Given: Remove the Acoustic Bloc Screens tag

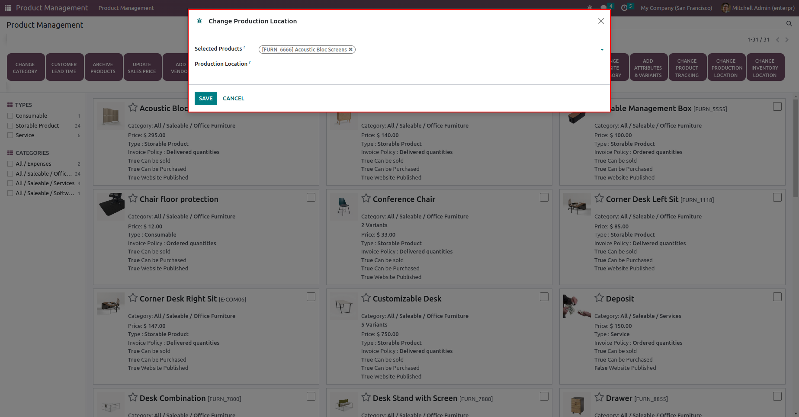Looking at the screenshot, I should [x=351, y=49].
